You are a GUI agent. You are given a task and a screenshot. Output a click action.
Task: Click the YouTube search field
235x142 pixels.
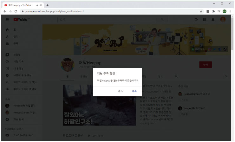pos(107,19)
